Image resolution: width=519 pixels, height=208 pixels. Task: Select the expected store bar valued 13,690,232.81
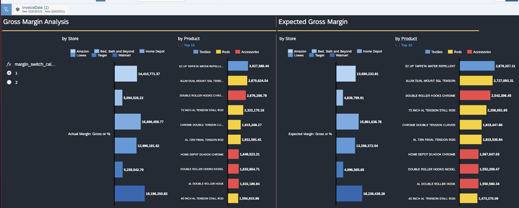[346, 74]
